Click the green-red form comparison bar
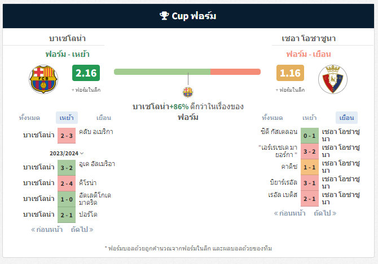378x264 pixels. (187, 71)
